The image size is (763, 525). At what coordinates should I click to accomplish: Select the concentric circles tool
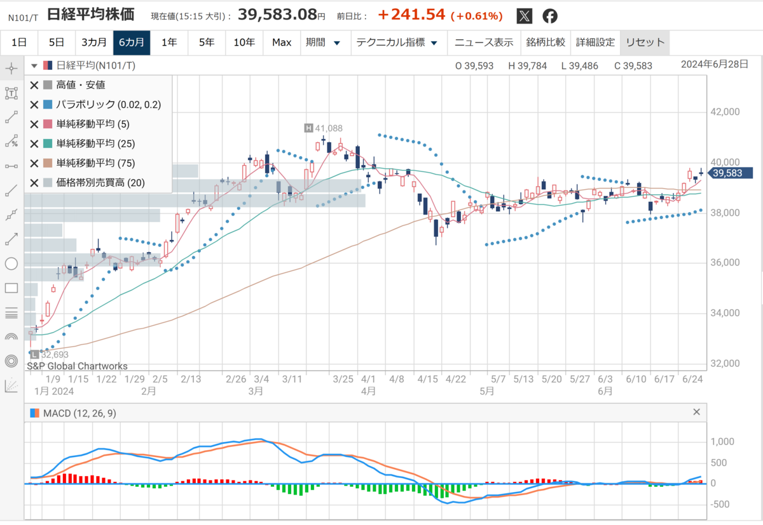[11, 361]
